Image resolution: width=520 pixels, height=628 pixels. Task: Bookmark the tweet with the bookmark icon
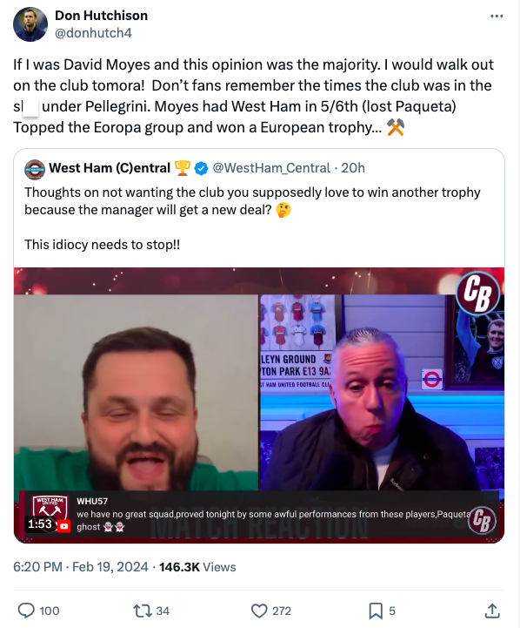tap(376, 611)
